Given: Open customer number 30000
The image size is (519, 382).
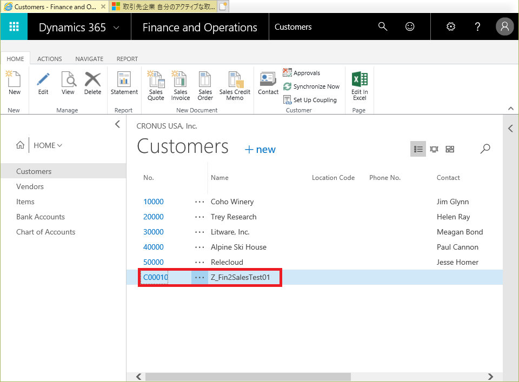Looking at the screenshot, I should [153, 232].
